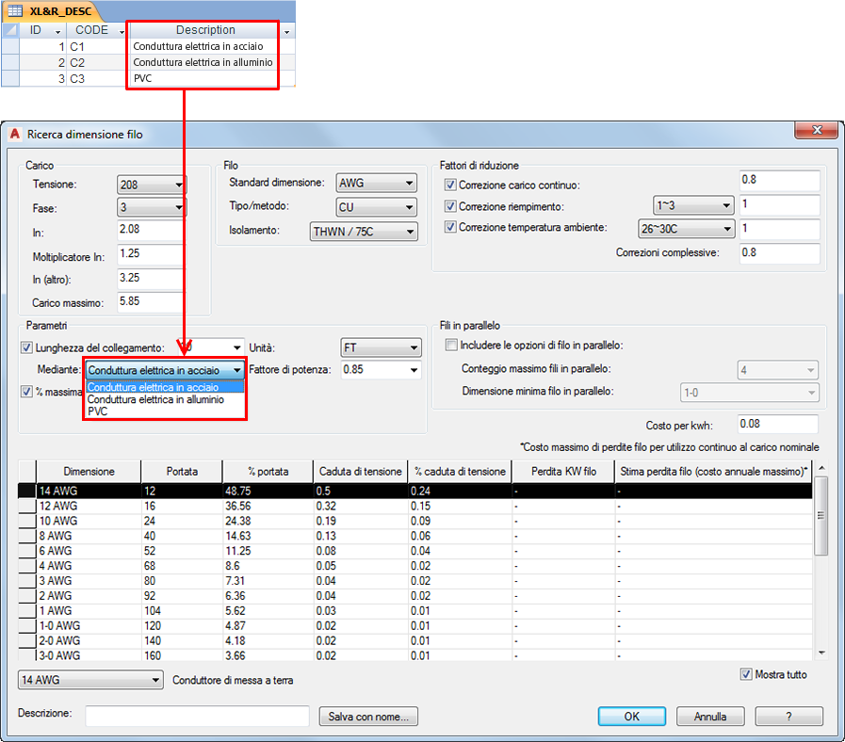This screenshot has width=845, height=742.
Task: Click the PVC description cell in table
Action: [x=203, y=79]
